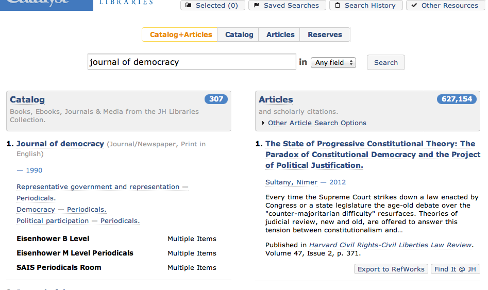Screen dimensions: 488x290
Task: Open the Any field dropdown
Action: pyautogui.click(x=333, y=62)
